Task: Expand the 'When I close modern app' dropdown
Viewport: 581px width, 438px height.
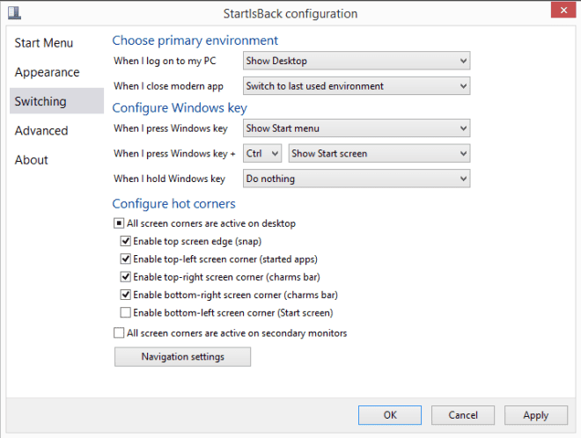Action: [357, 86]
